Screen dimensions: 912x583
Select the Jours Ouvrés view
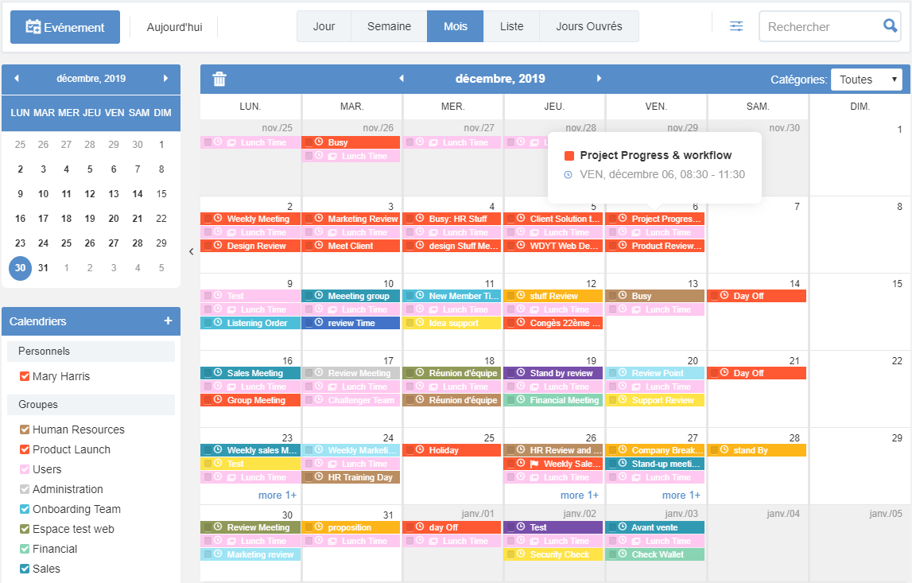tap(589, 25)
